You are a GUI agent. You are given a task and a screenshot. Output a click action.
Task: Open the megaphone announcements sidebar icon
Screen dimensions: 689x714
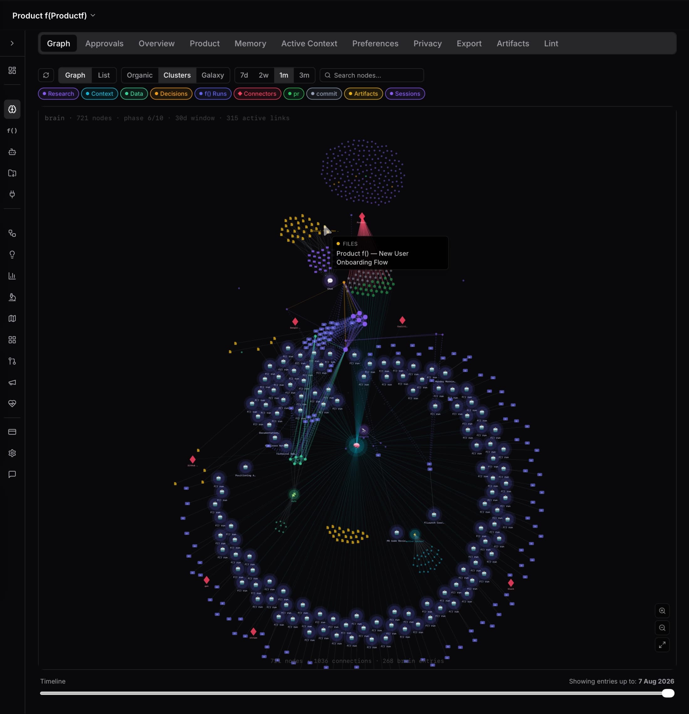[12, 382]
